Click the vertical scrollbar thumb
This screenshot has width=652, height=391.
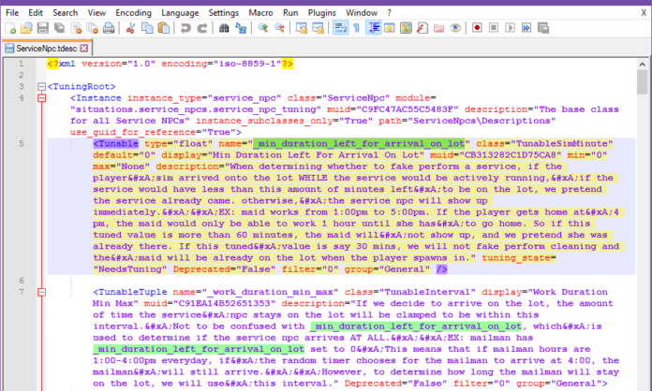(644, 84)
